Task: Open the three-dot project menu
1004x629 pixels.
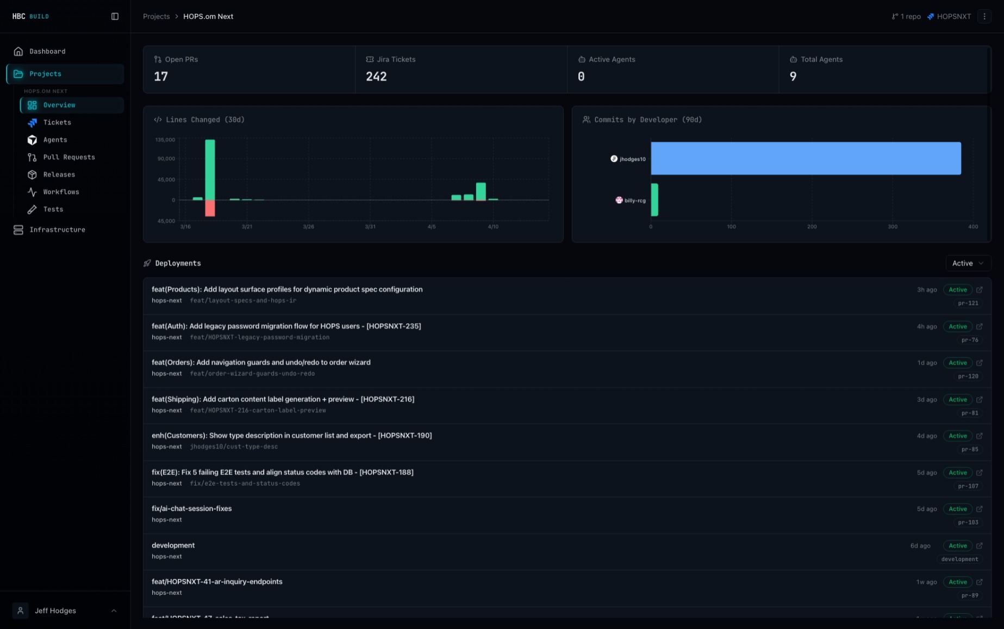Action: tap(984, 16)
